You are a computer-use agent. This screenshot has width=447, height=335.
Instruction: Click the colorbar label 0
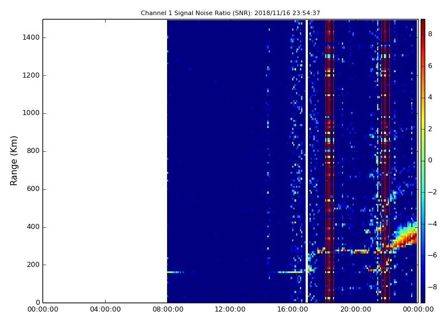pos(430,160)
